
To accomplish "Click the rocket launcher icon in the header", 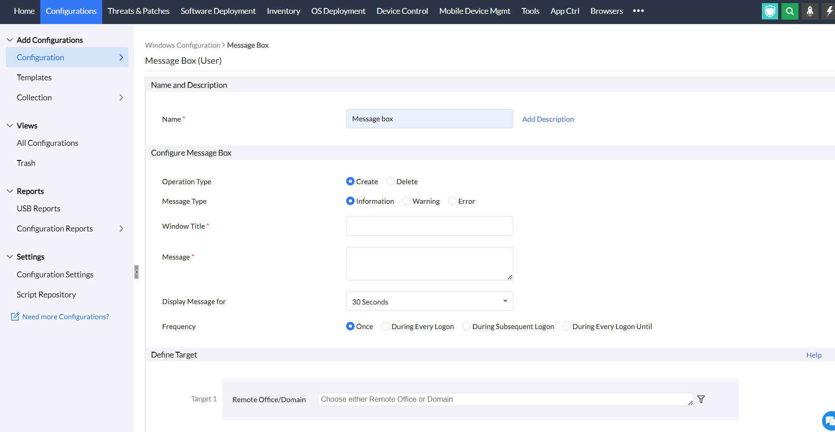I will pyautogui.click(x=810, y=11).
